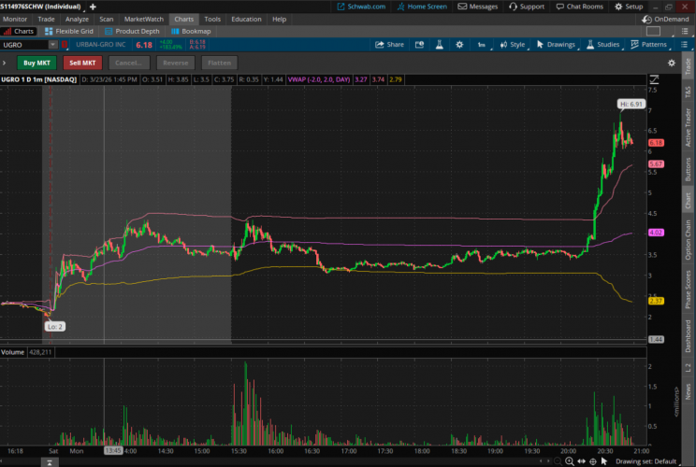Viewport: 696px width, 467px height.
Task: Toggle the Option Chain side panel
Action: [x=689, y=239]
